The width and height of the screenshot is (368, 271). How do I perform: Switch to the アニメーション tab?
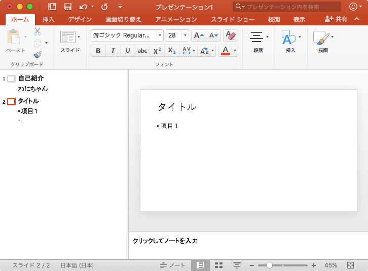tap(176, 19)
